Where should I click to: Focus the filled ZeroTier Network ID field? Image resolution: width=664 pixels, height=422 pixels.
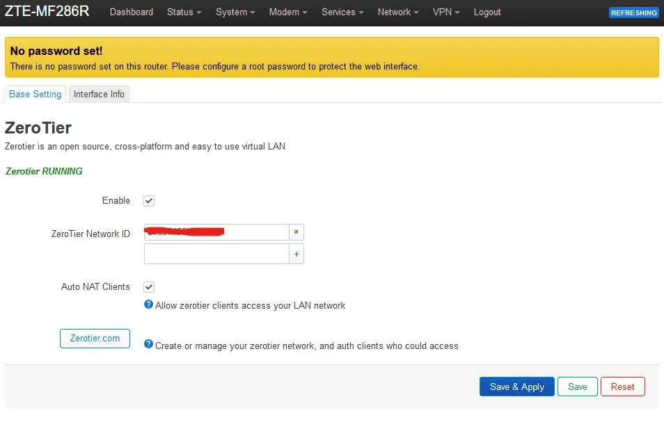[216, 232]
